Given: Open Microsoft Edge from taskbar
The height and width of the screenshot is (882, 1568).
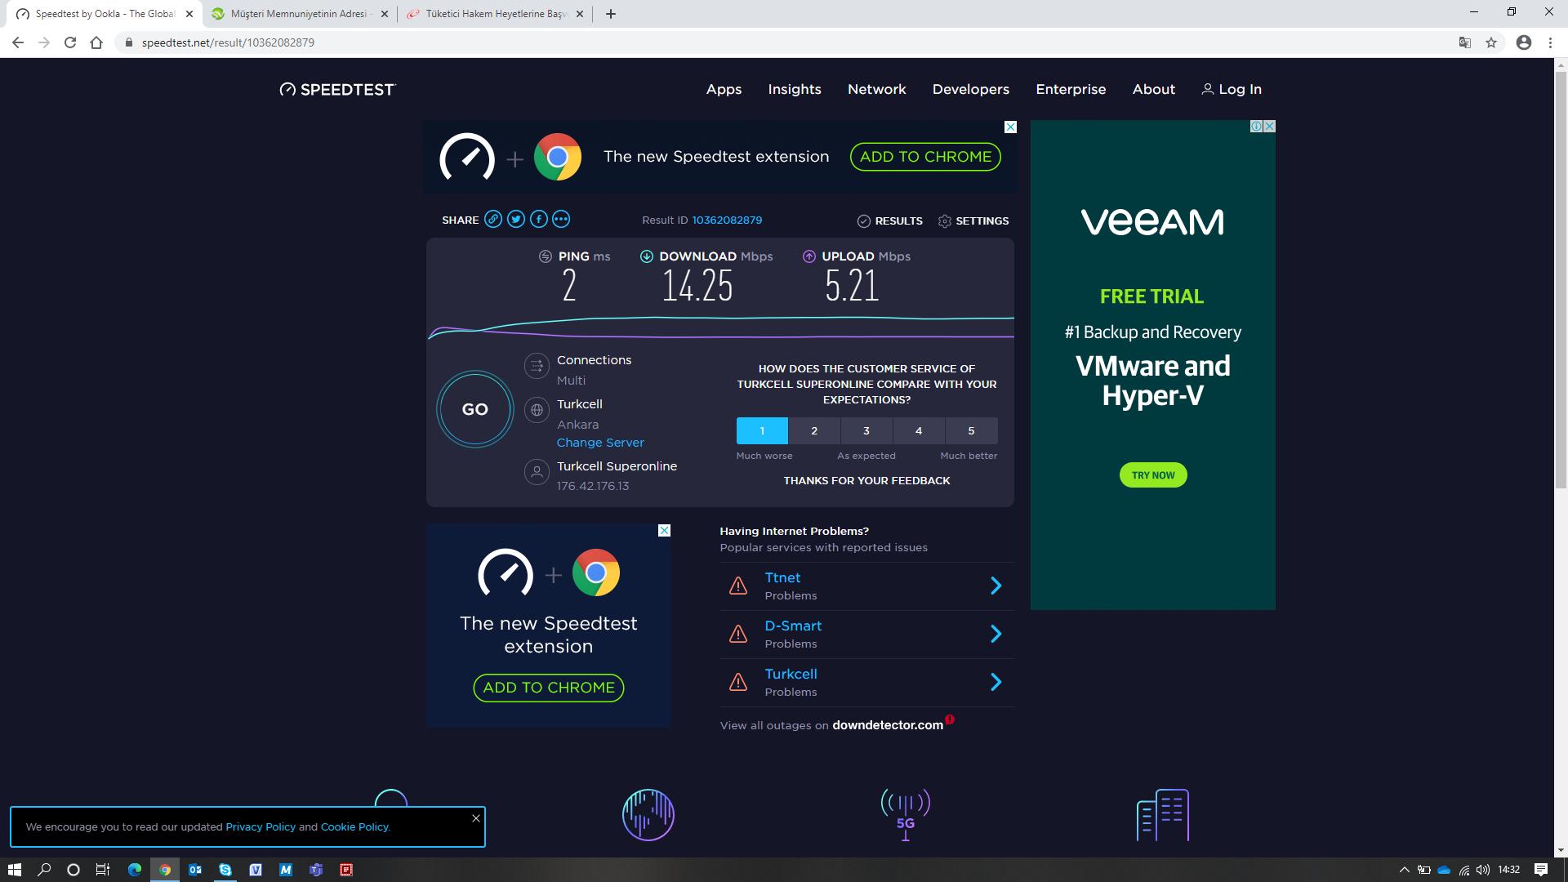Looking at the screenshot, I should tap(135, 870).
